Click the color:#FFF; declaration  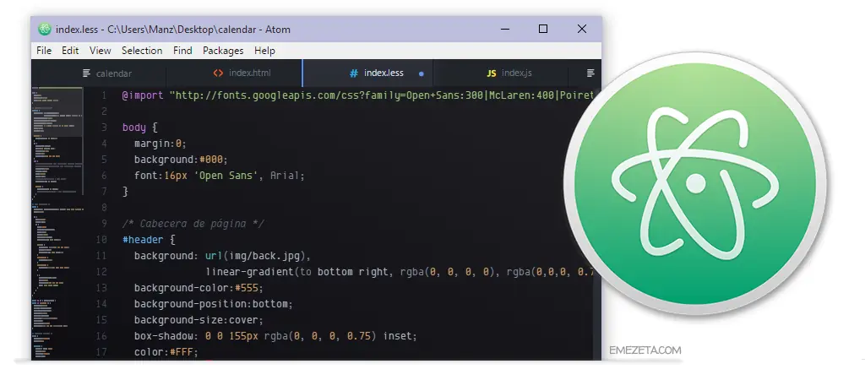coord(166,352)
